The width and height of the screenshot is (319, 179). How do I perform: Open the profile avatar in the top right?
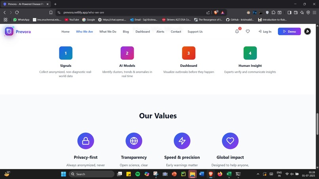(308, 32)
